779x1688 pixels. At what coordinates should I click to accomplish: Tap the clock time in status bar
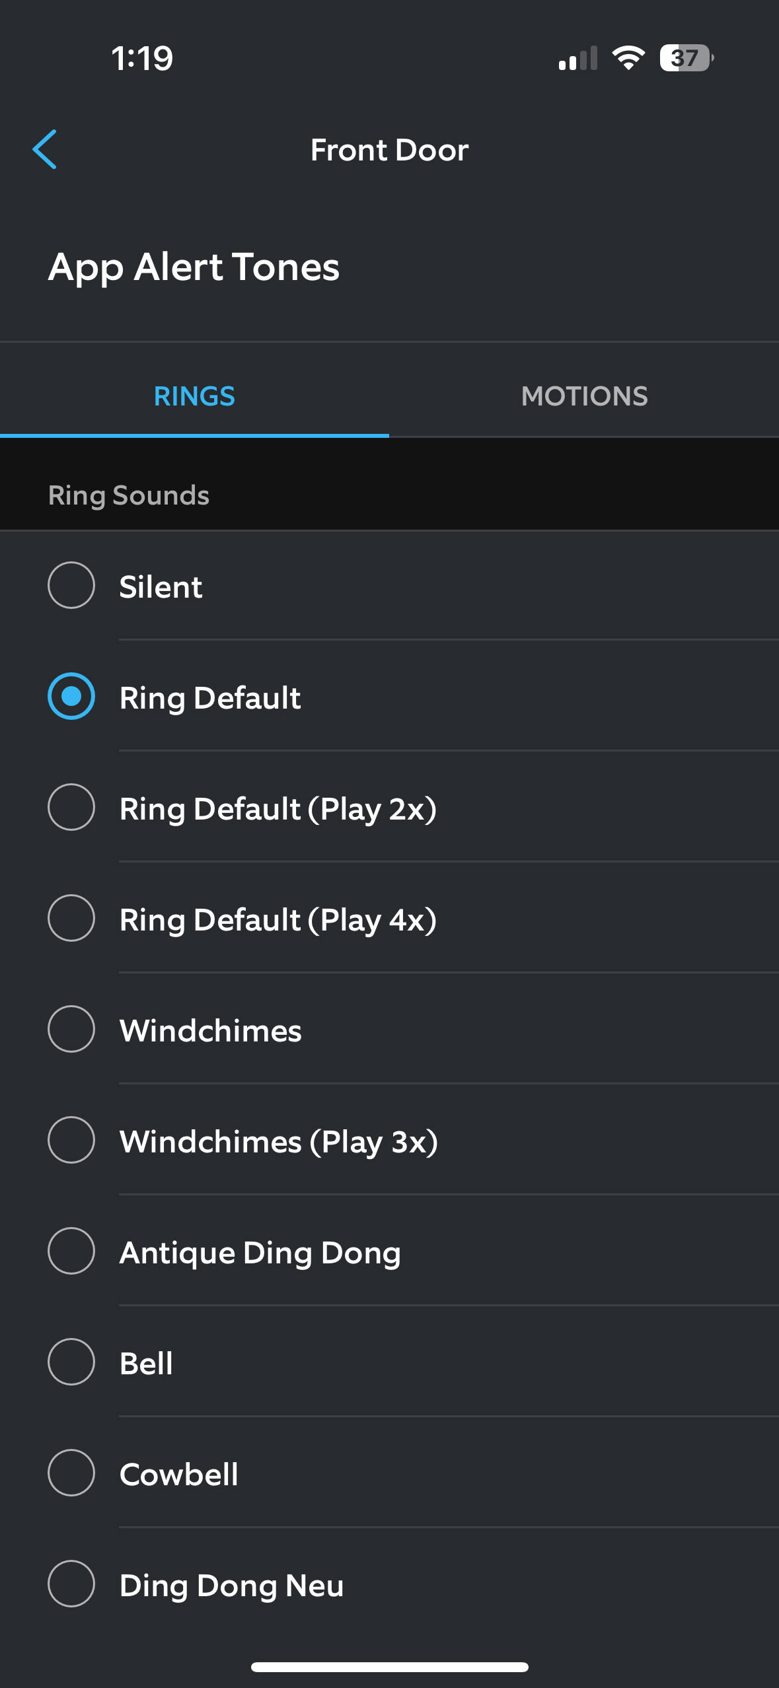click(x=142, y=58)
